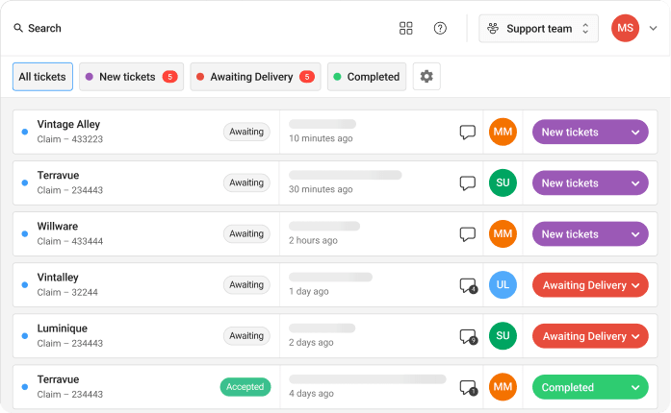
Task: Click the unread blue dot on Willware
Action: point(25,234)
